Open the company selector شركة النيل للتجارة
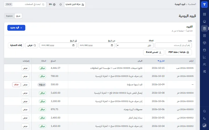This screenshot has width=209, height=130. click(x=75, y=4)
